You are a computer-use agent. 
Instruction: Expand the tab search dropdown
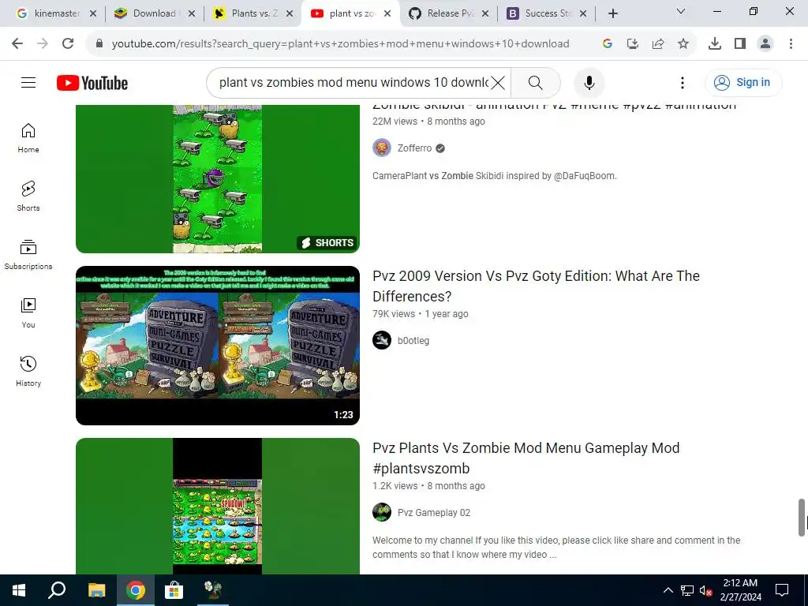(681, 11)
